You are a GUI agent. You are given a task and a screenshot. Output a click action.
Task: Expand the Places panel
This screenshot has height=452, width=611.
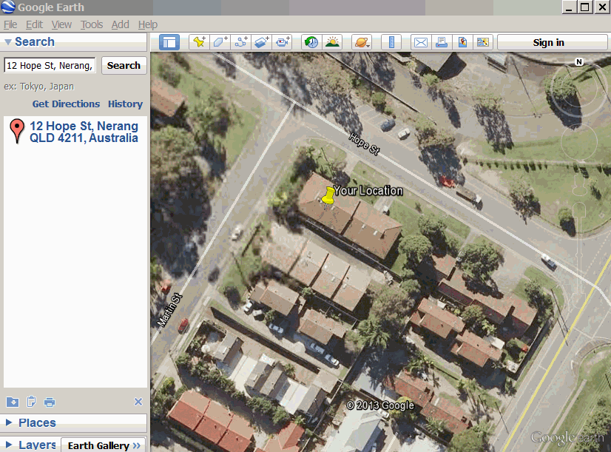point(37,423)
